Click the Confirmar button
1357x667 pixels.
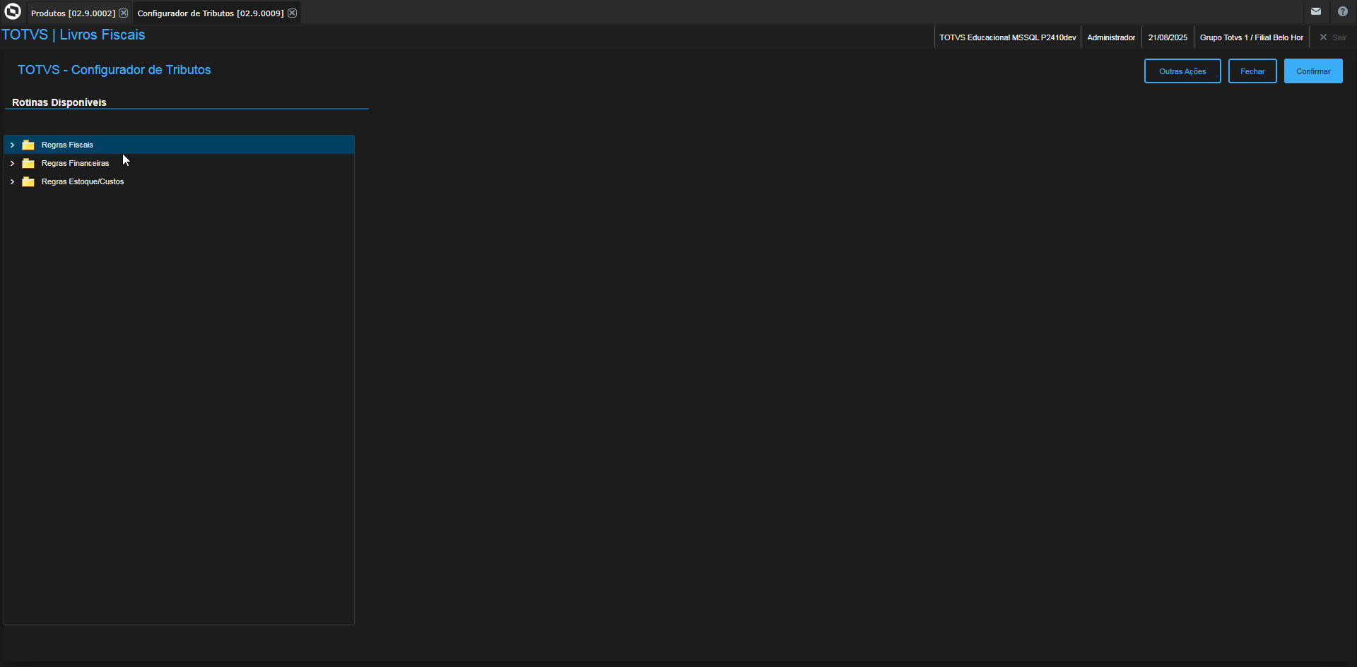coord(1313,71)
